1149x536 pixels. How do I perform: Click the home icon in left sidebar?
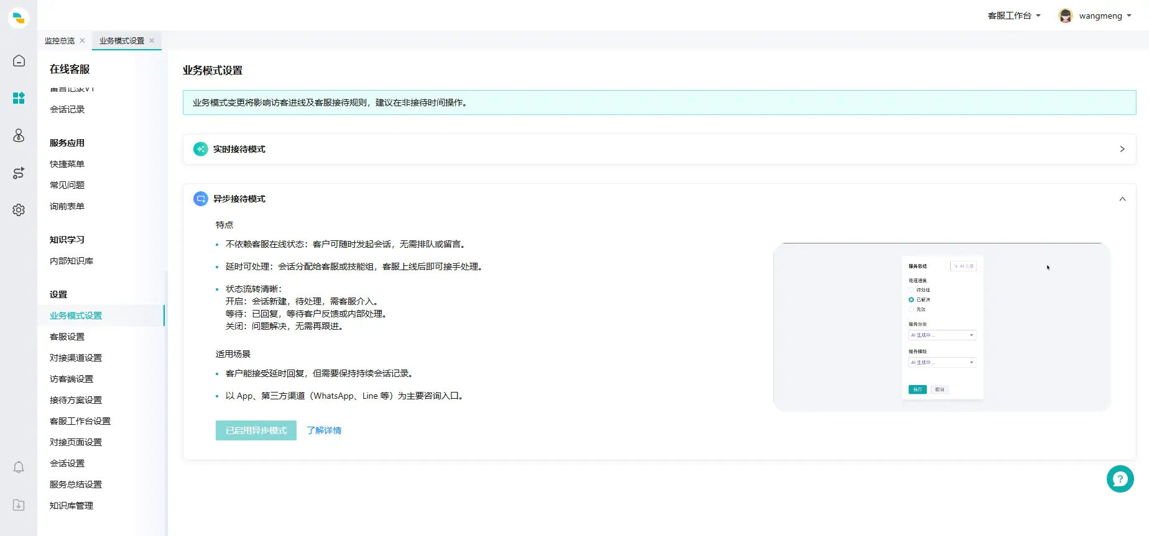click(19, 61)
